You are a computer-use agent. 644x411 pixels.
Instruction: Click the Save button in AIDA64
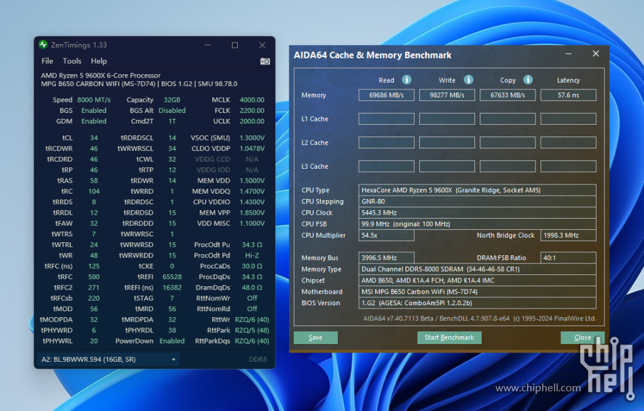[x=315, y=337]
